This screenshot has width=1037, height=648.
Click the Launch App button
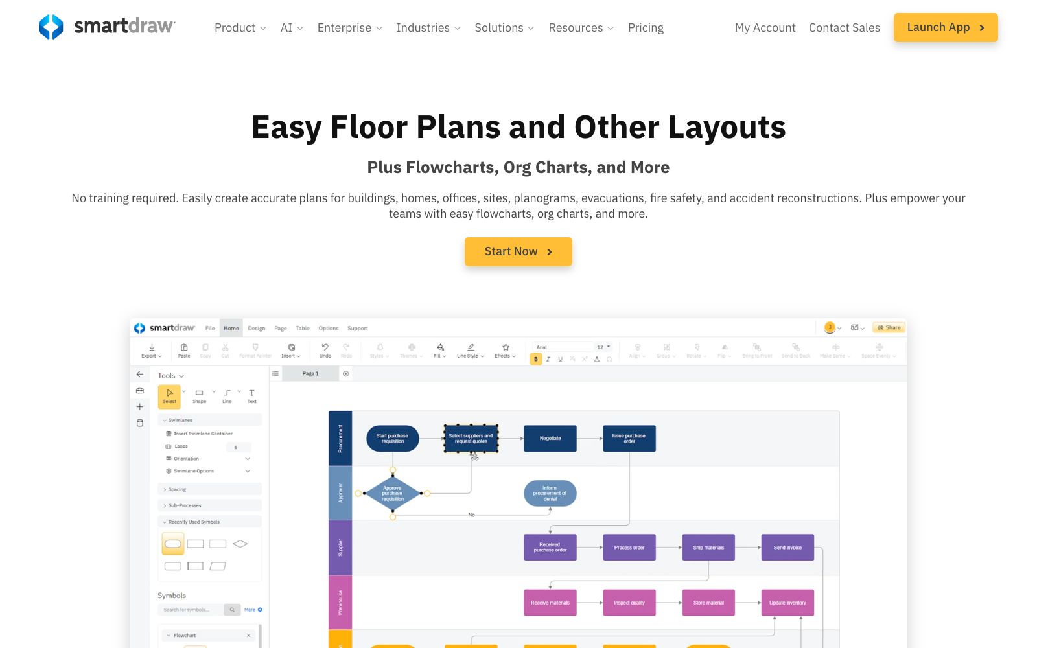[x=946, y=27]
